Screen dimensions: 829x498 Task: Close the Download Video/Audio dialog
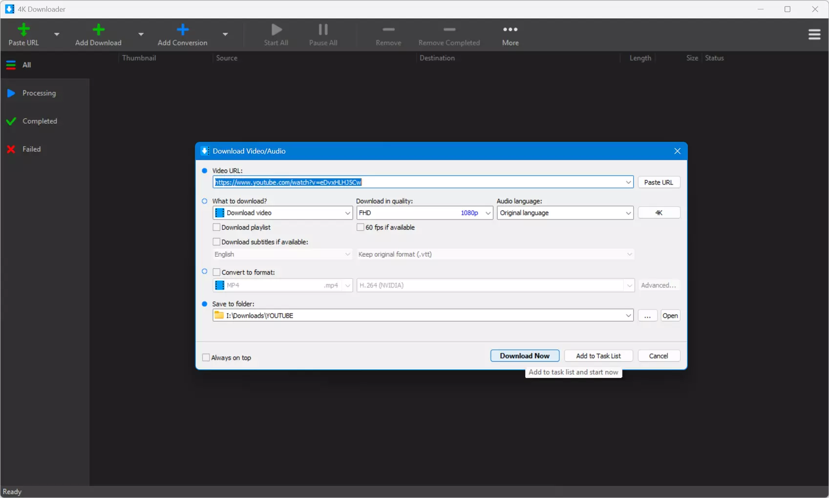(677, 151)
